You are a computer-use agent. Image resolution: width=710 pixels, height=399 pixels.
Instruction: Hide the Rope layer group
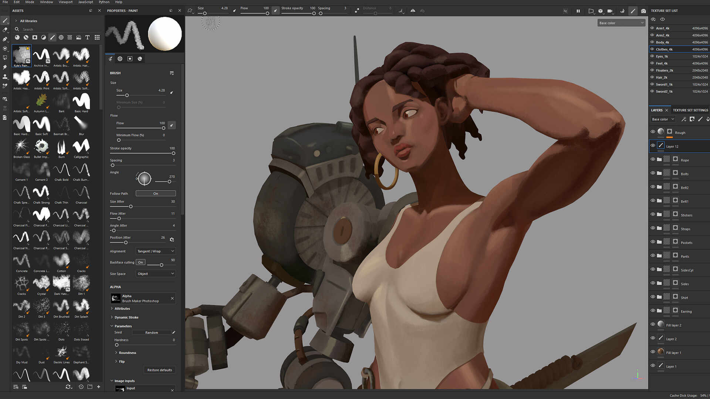pyautogui.click(x=653, y=159)
